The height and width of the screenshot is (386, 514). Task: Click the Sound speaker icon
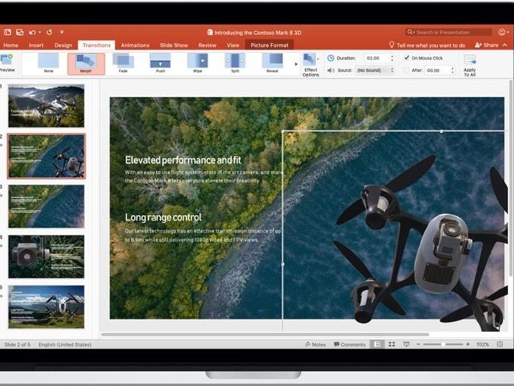(x=330, y=70)
